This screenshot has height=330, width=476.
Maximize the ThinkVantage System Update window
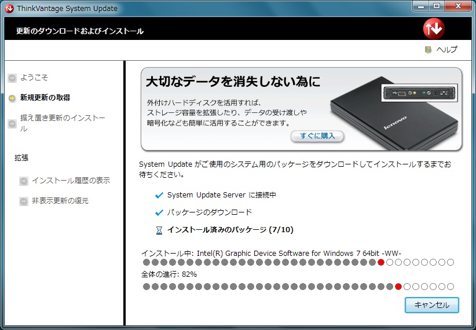(x=437, y=6)
